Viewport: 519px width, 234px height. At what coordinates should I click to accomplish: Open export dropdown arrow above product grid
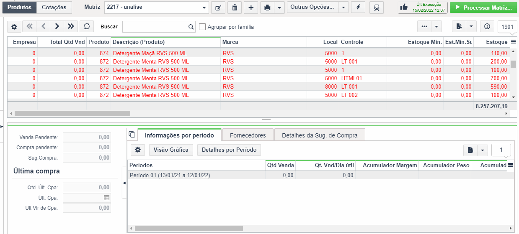[x=471, y=27]
